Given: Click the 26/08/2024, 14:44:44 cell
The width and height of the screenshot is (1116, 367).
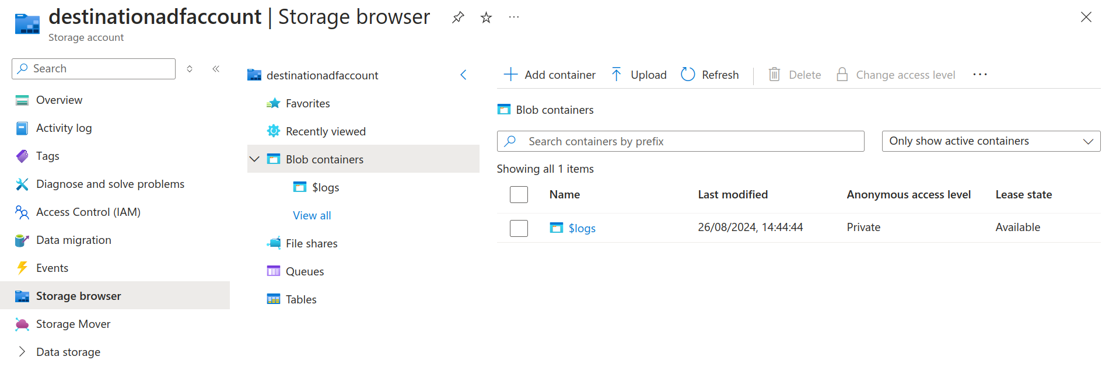Looking at the screenshot, I should [750, 228].
